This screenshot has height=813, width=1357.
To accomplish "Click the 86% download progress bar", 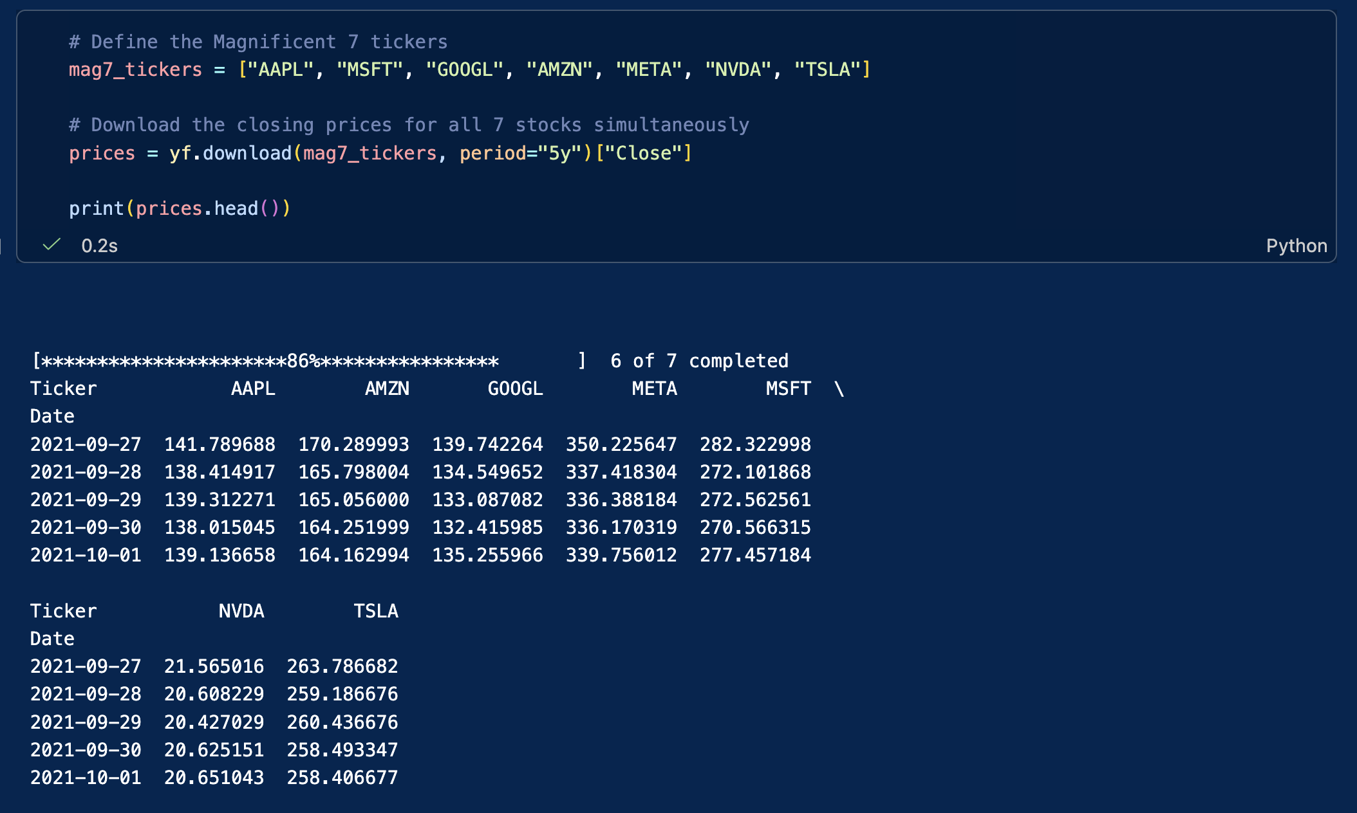I will tap(310, 361).
